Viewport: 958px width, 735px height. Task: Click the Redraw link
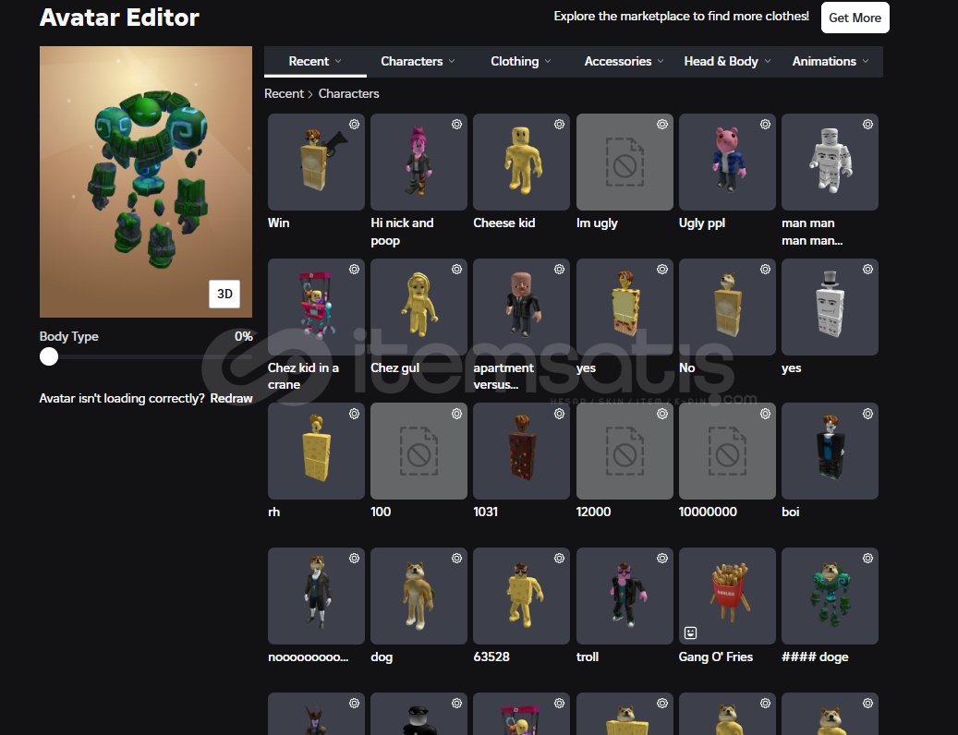pos(232,399)
